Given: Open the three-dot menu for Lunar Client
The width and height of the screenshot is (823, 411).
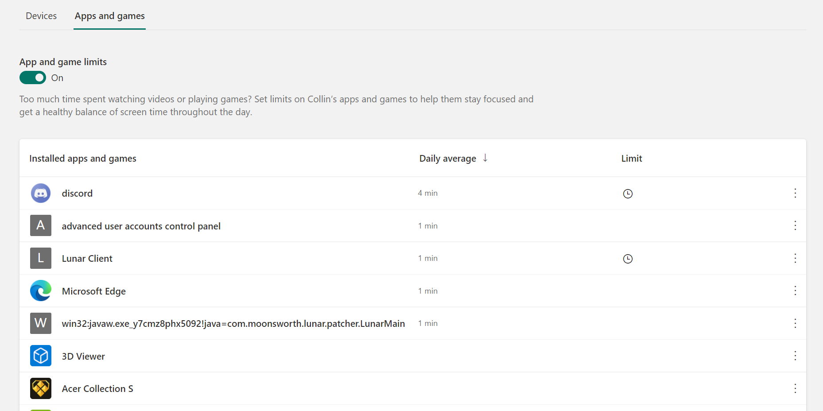Looking at the screenshot, I should (795, 258).
